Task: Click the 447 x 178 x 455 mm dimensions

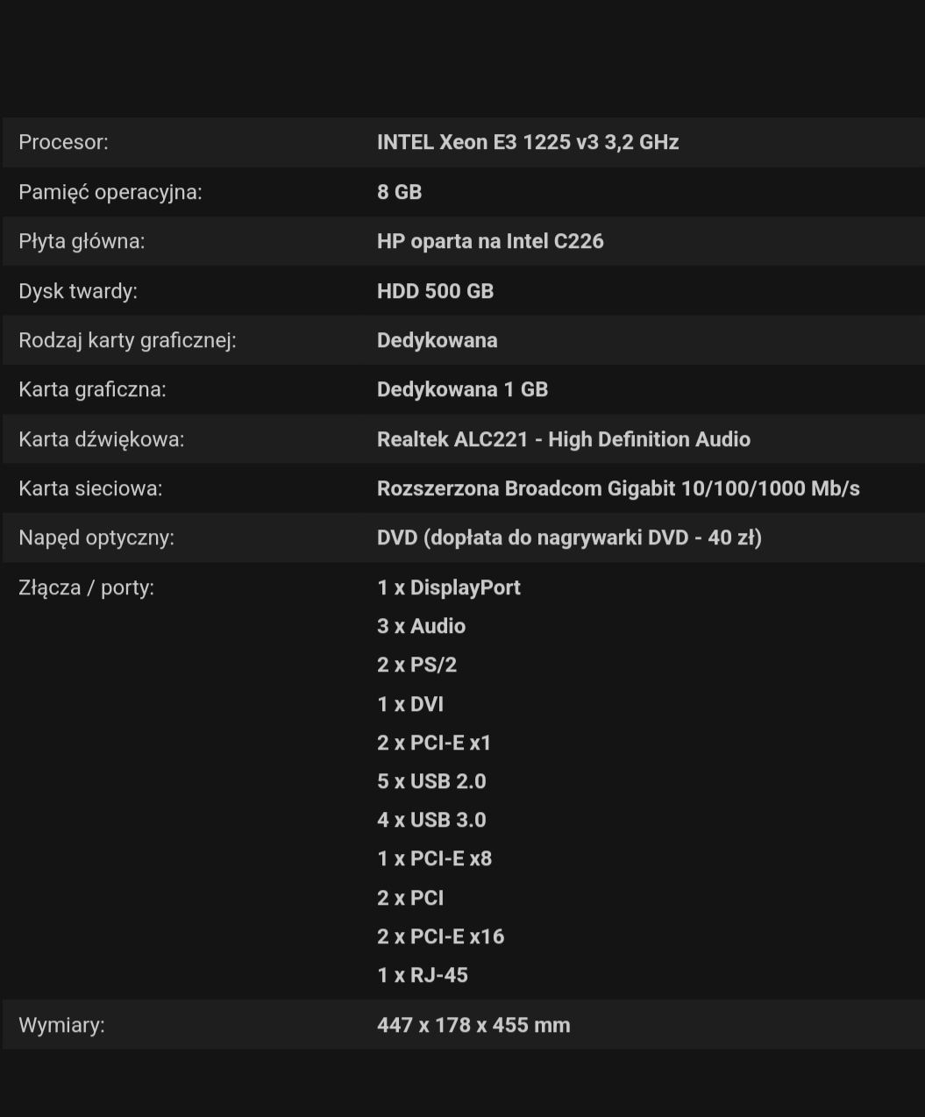Action: (x=473, y=1025)
